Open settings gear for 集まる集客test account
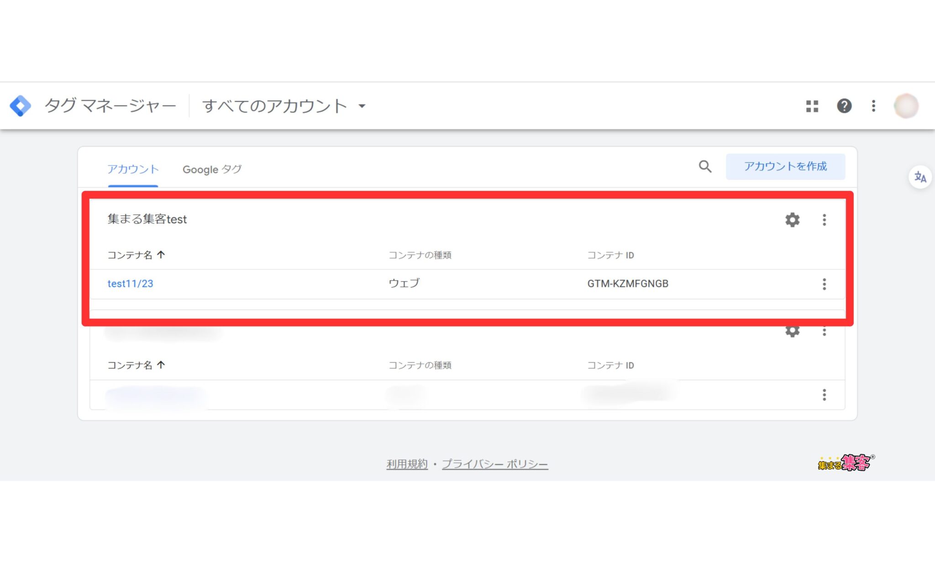The width and height of the screenshot is (935, 561). 792,220
